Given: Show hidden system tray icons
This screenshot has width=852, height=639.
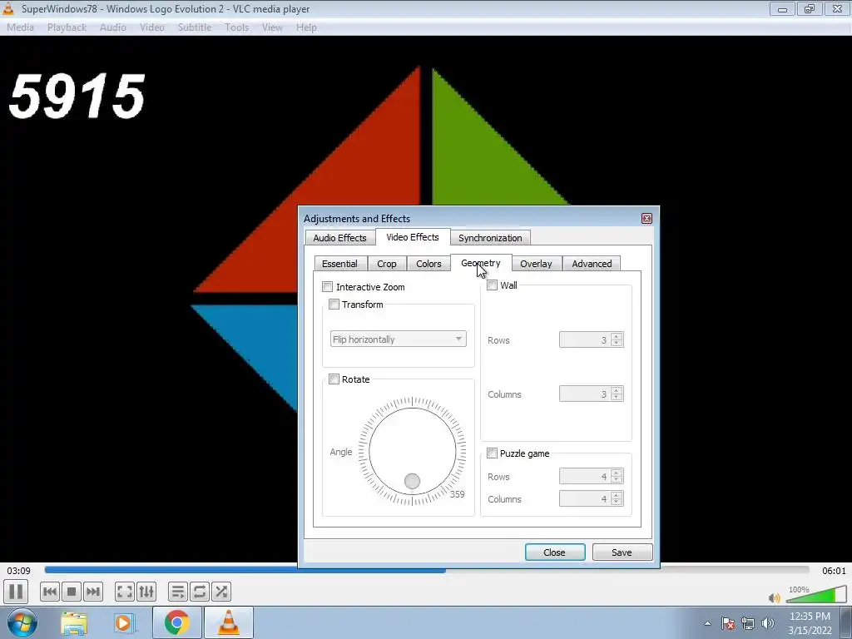Looking at the screenshot, I should (x=707, y=623).
